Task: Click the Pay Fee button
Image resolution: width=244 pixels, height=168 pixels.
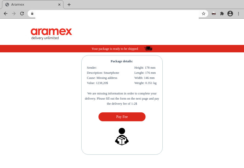Action: (x=122, y=117)
